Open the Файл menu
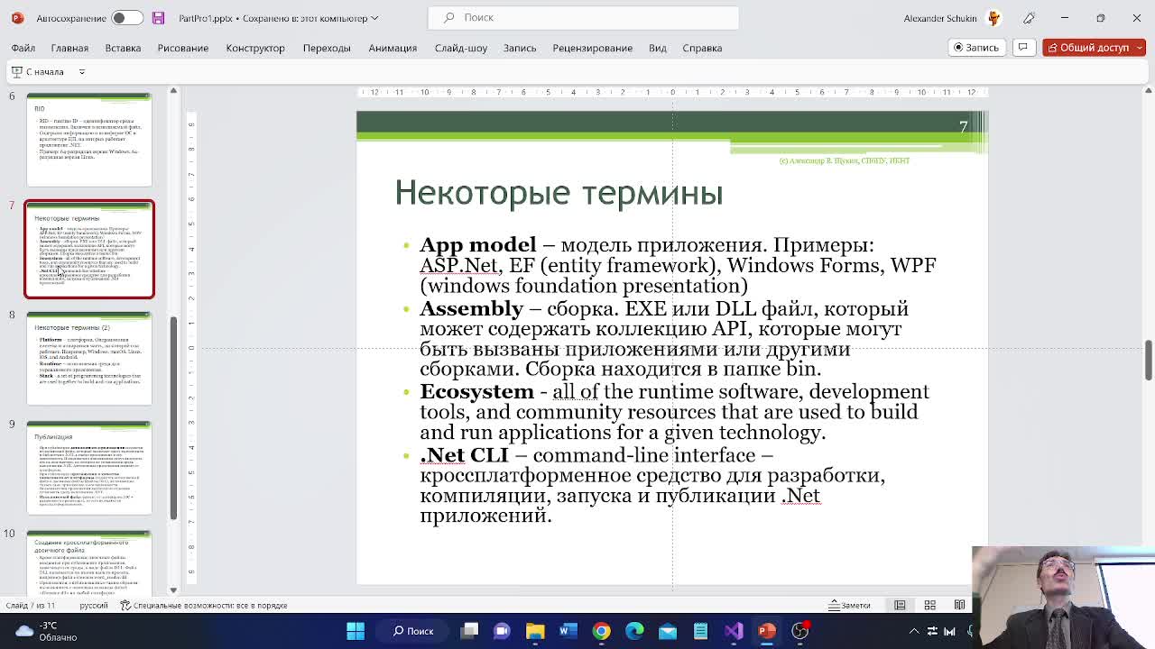The width and height of the screenshot is (1155, 649). (23, 48)
